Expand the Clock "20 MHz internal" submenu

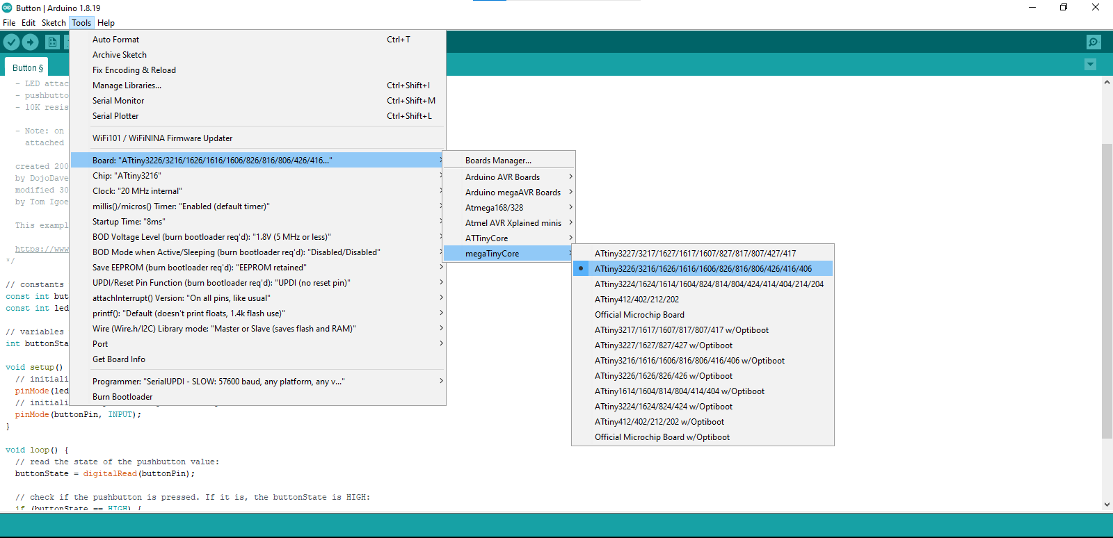257,191
